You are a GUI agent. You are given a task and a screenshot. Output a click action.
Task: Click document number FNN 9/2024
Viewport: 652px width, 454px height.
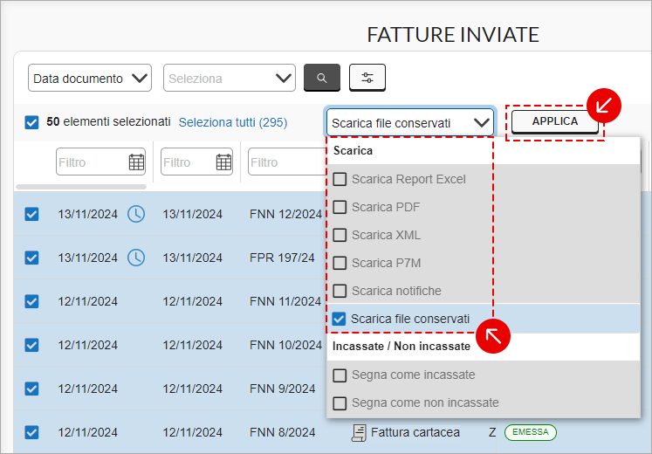[x=282, y=389]
